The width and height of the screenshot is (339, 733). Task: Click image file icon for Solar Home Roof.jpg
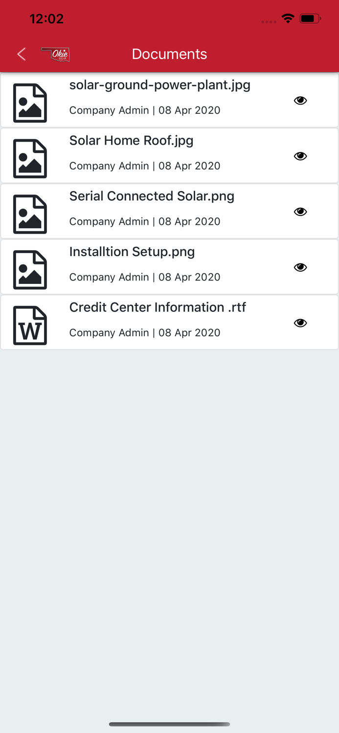tap(30, 159)
